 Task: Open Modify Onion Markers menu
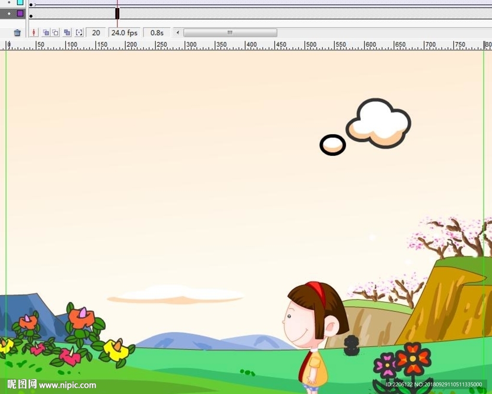pyautogui.click(x=79, y=33)
